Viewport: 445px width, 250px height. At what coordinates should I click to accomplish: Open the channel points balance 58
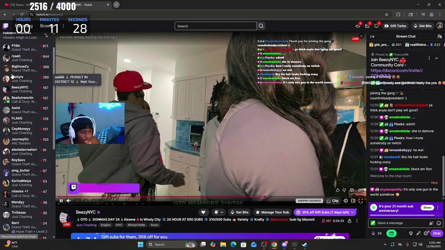pos(377,233)
